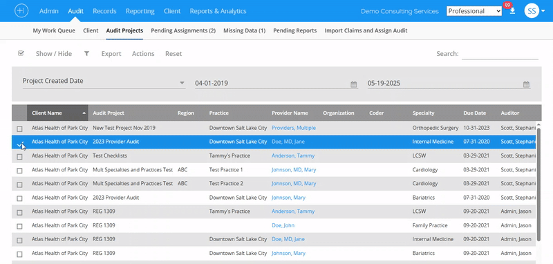The height and width of the screenshot is (264, 553).
Task: Sort by Provider Name column header
Action: [290, 113]
